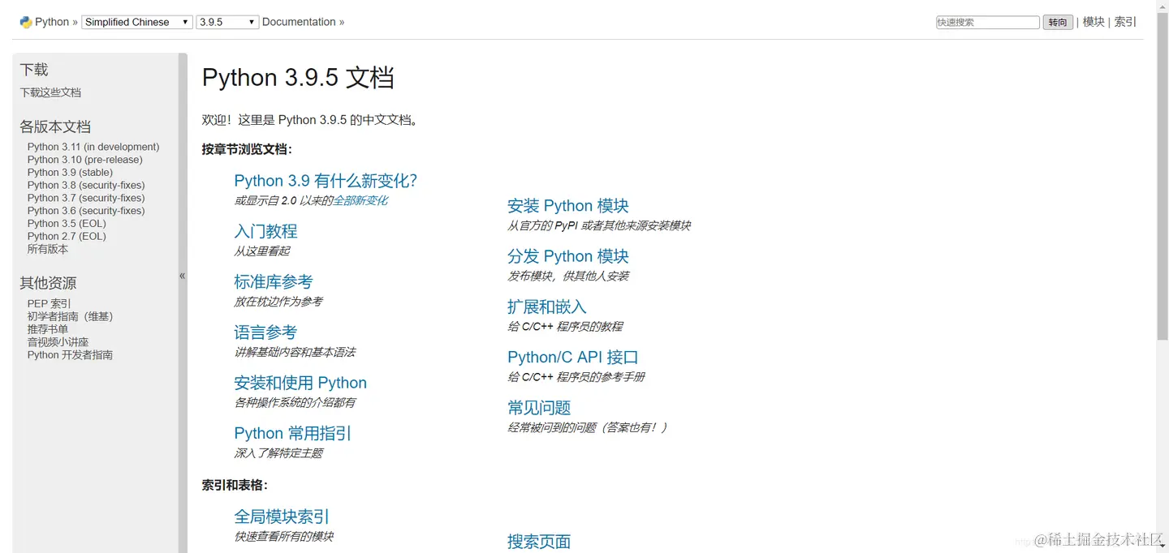
Task: Open 入门教程 tutorial link
Action: (265, 231)
